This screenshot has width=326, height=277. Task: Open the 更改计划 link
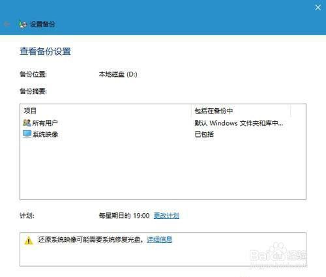[166, 216]
